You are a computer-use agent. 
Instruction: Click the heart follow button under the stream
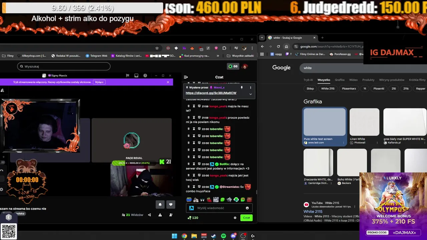tap(171, 205)
